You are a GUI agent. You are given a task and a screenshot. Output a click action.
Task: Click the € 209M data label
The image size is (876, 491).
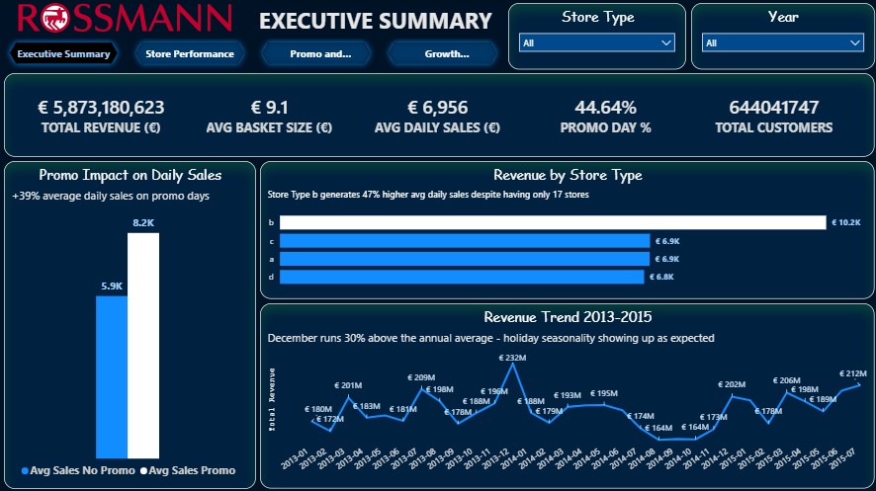click(421, 377)
